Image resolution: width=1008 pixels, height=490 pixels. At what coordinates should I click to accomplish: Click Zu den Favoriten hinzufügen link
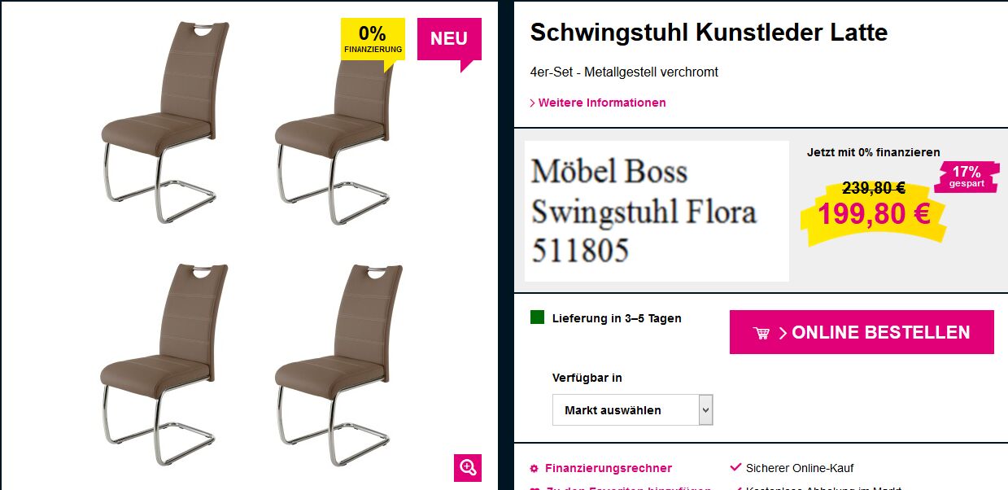(628, 488)
